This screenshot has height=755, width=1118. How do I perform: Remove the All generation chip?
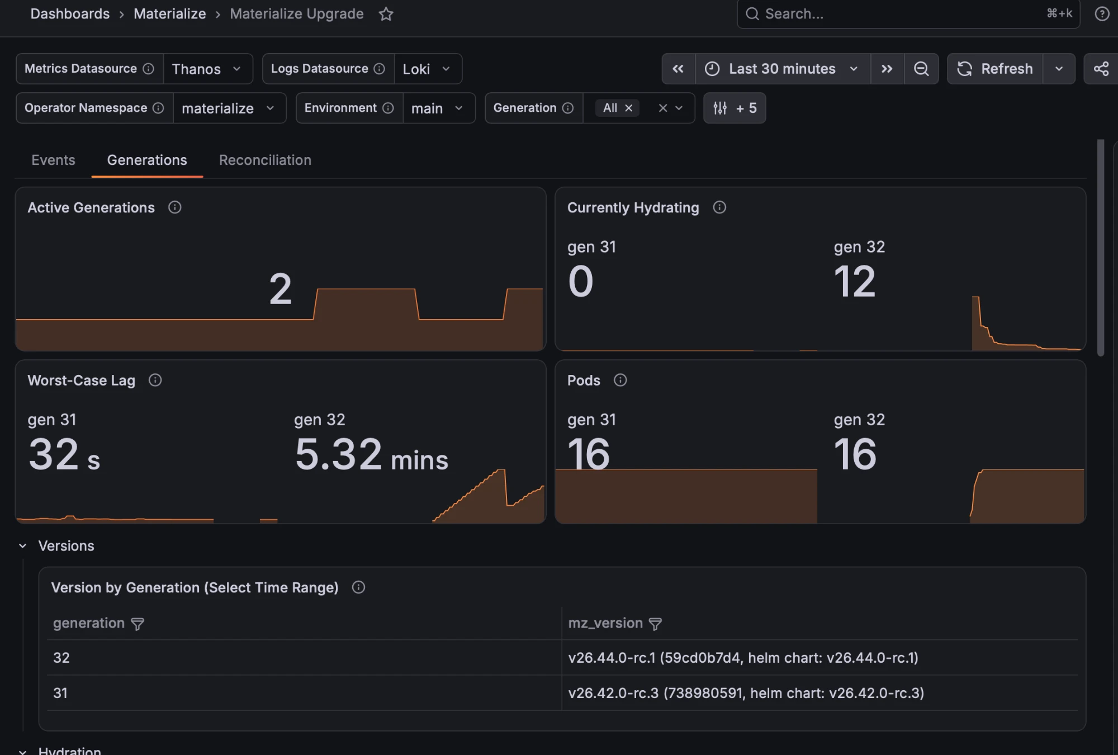pos(629,108)
